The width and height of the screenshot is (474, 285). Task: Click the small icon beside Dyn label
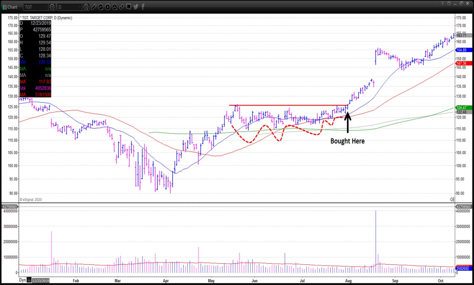(x=29, y=279)
